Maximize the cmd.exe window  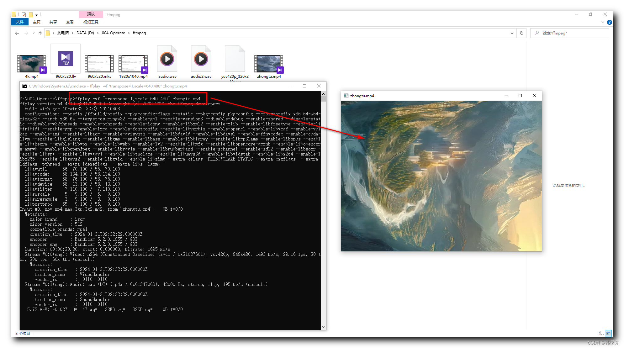pyautogui.click(x=304, y=86)
